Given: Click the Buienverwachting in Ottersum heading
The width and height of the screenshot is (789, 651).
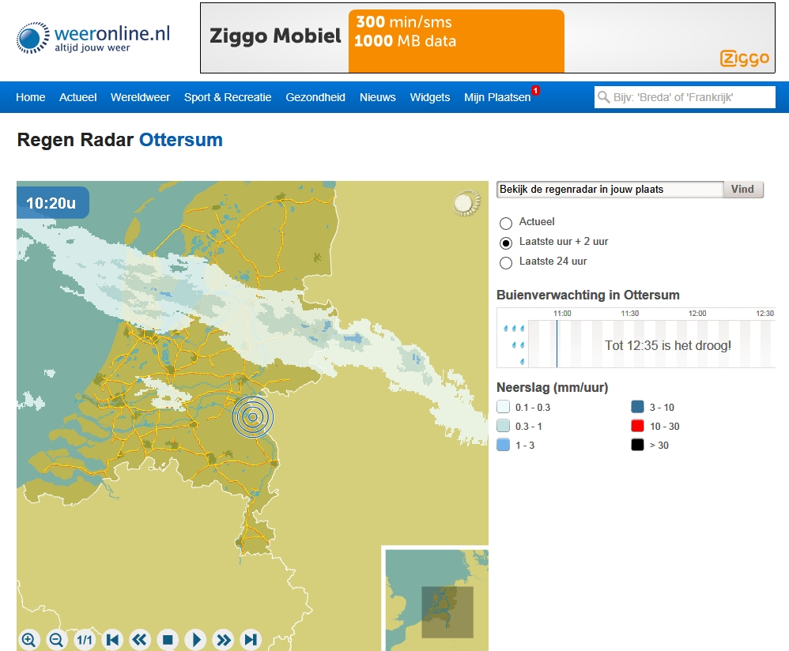Looking at the screenshot, I should [588, 295].
